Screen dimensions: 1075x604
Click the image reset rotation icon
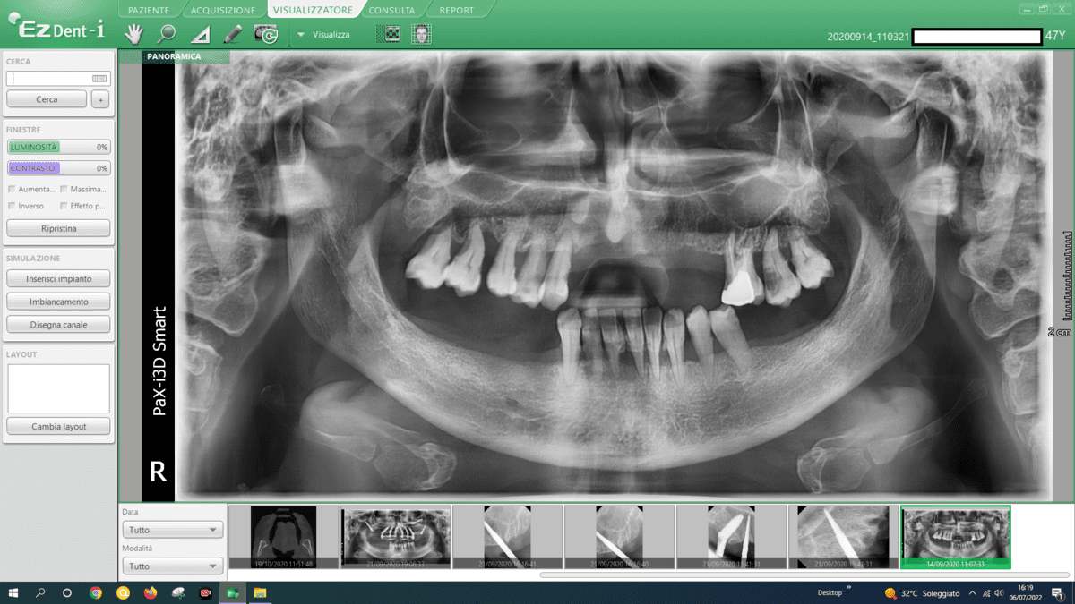(x=266, y=34)
